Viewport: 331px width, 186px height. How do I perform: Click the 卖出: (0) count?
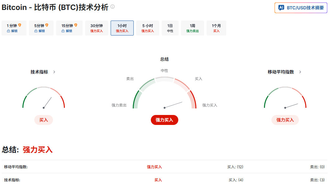click(x=317, y=167)
